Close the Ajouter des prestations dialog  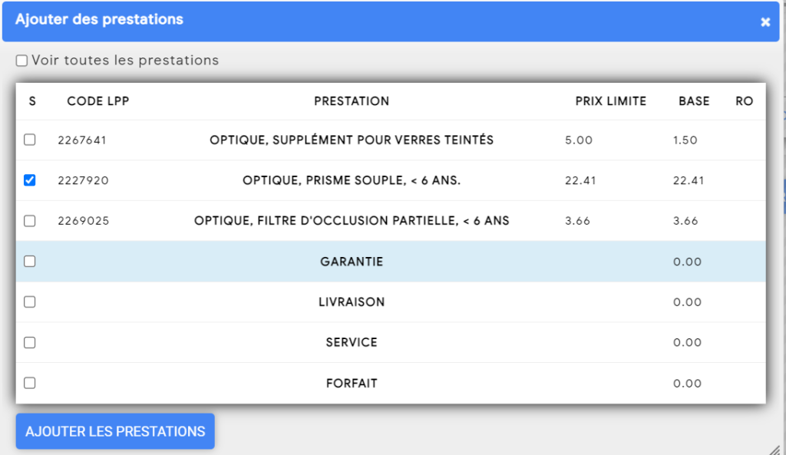point(765,22)
